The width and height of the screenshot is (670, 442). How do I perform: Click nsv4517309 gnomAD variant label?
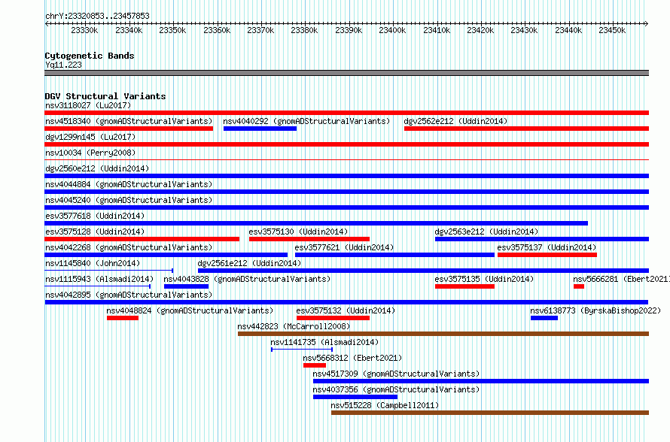[396, 374]
